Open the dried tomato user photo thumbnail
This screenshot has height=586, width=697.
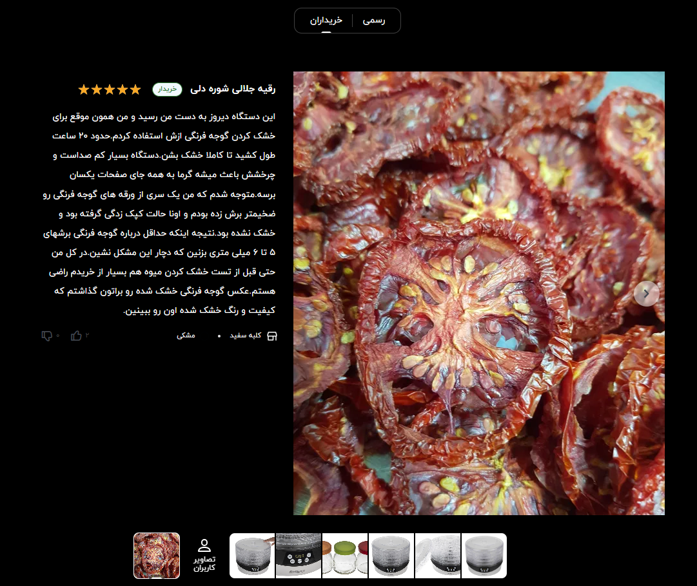pyautogui.click(x=157, y=556)
